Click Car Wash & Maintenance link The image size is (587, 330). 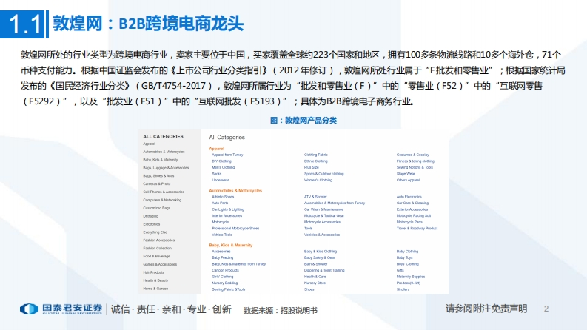pos(323,209)
